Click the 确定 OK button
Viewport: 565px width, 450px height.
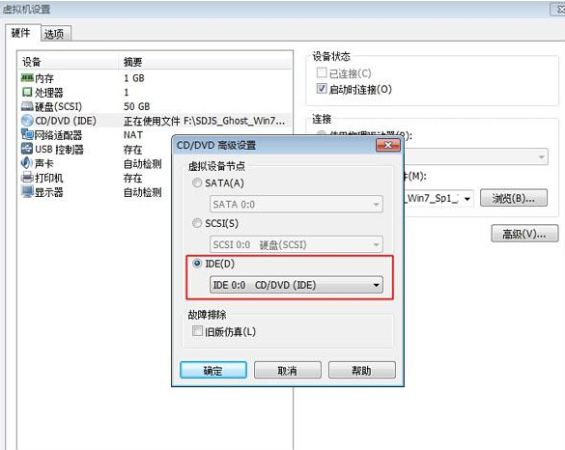[213, 370]
